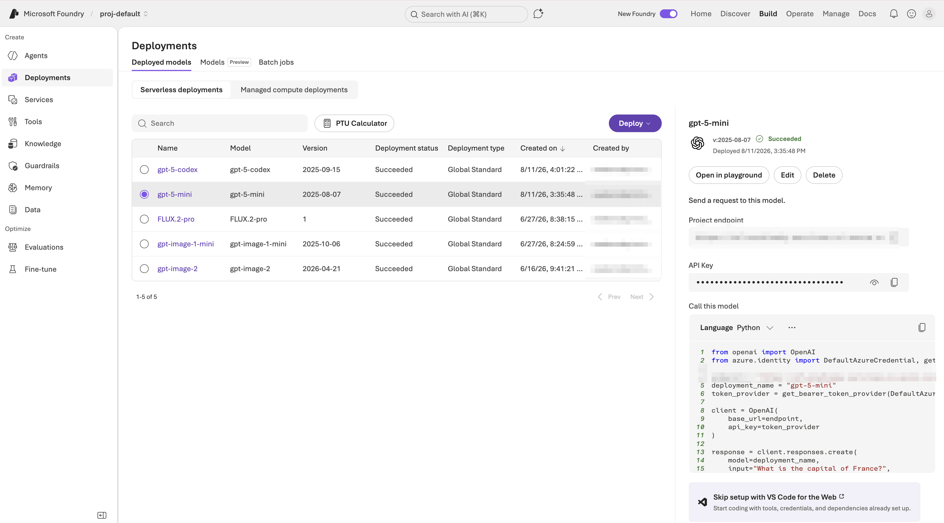Screen dimensions: 944x523
Task: Click the Tools sidebar icon
Action: 13,122
